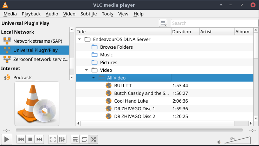The image size is (259, 146).
Task: Select Butch Cassidy and the S... video
Action: (164, 93)
